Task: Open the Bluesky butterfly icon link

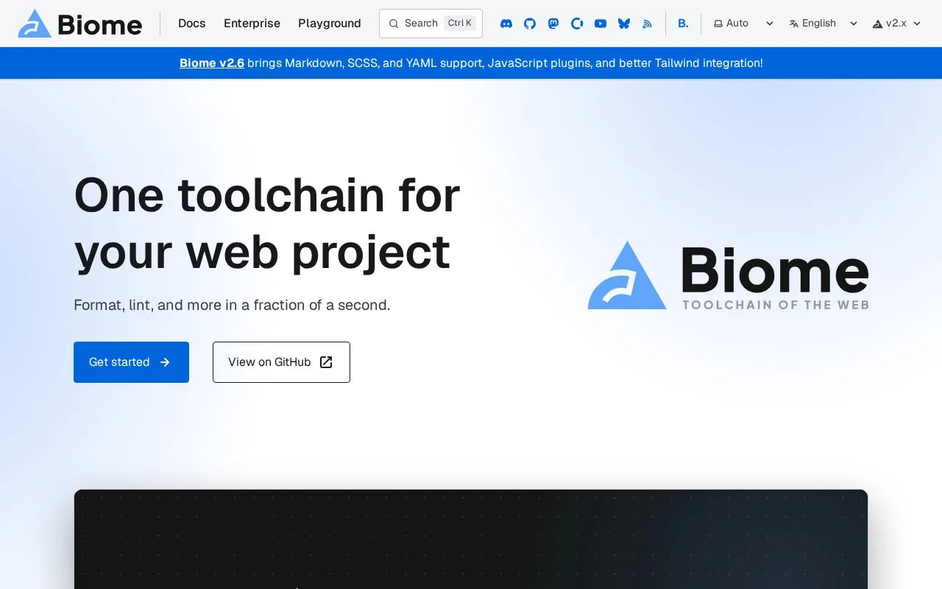Action: (x=624, y=24)
